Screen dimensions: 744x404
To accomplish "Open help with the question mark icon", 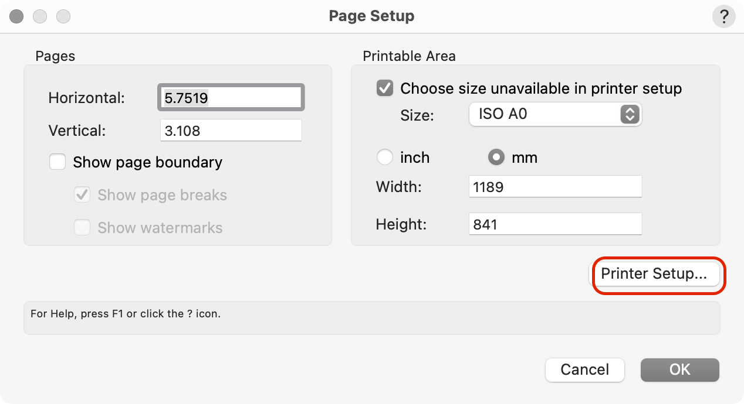I will point(723,16).
